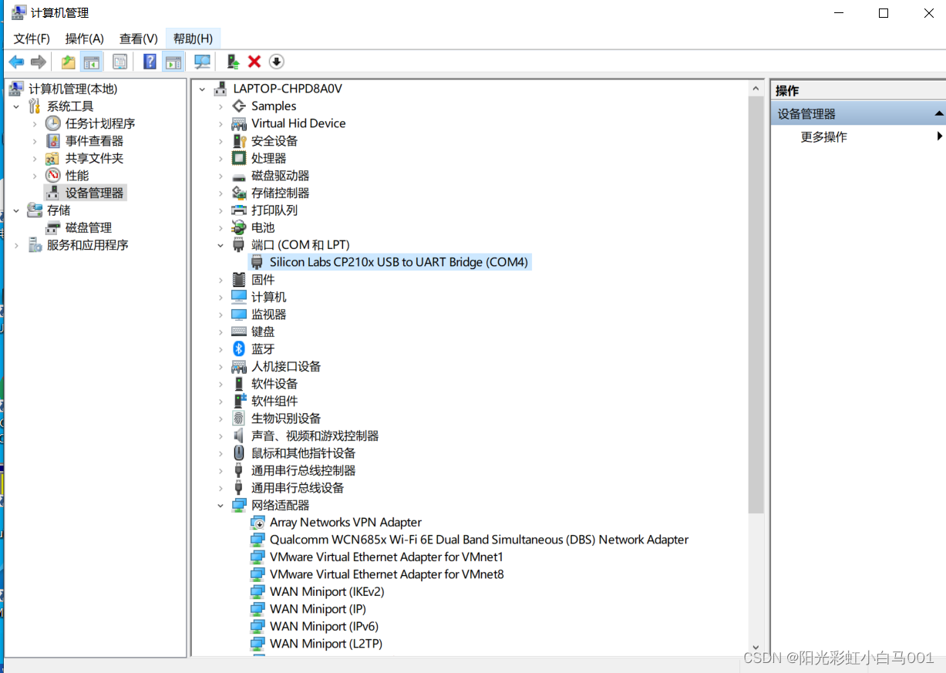
Task: Click the 键盘 keyboard icon
Action: point(239,331)
